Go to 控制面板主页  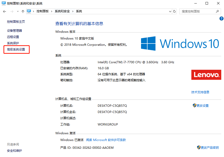[x=16, y=22]
